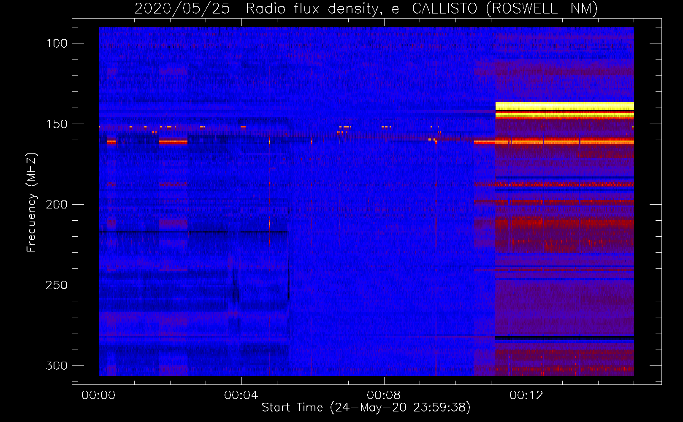Click the '00:04' time tick label
The width and height of the screenshot is (683, 422).
point(241,395)
